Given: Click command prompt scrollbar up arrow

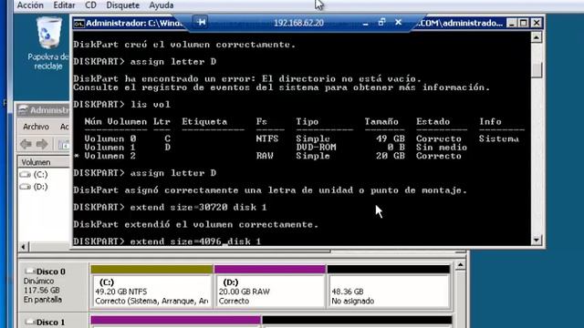Looking at the screenshot, I should (x=537, y=37).
